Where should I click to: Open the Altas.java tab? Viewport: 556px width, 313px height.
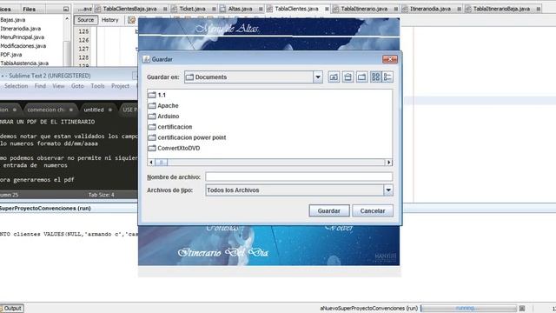(x=240, y=9)
